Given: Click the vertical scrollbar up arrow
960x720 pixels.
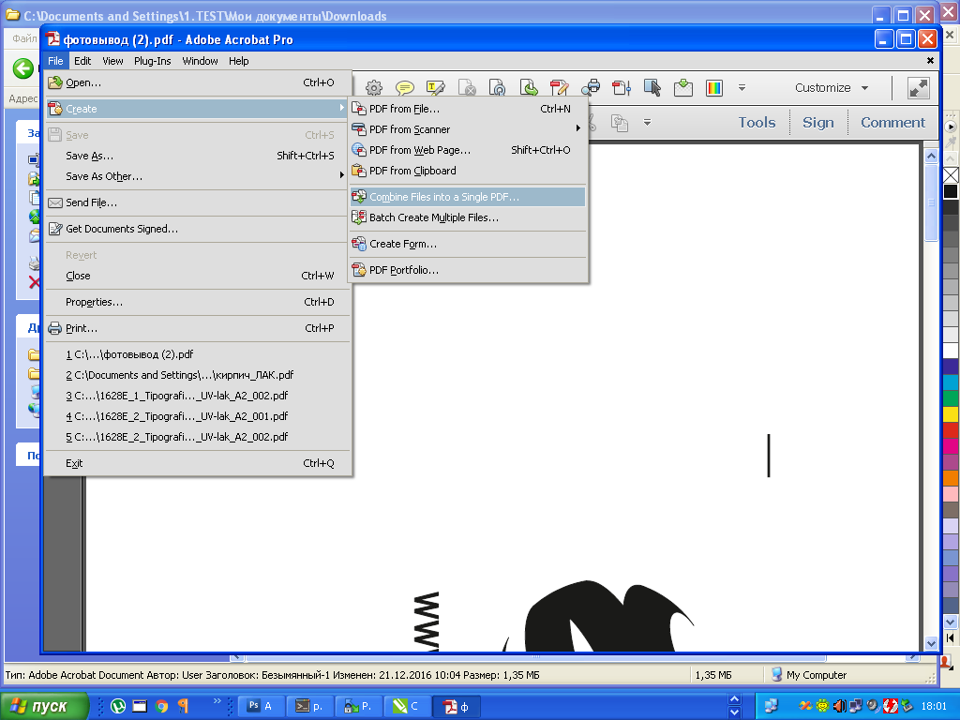Looking at the screenshot, I should pyautogui.click(x=931, y=156).
